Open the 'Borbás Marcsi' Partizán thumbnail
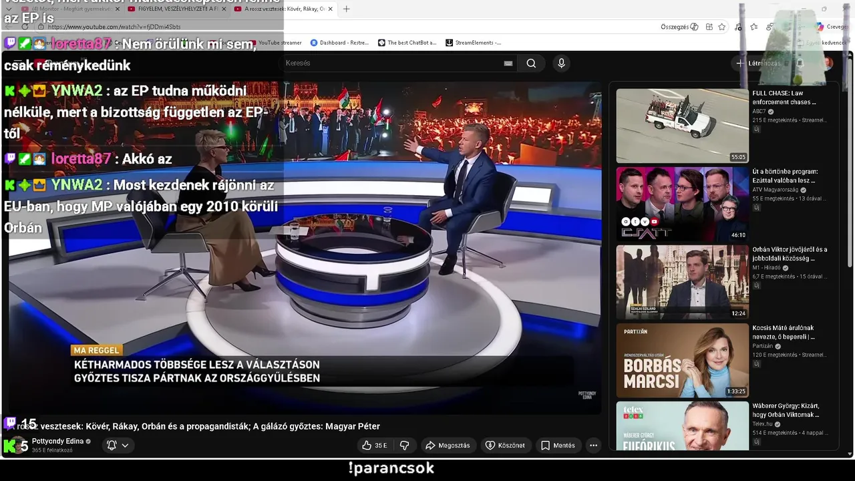 pyautogui.click(x=682, y=360)
